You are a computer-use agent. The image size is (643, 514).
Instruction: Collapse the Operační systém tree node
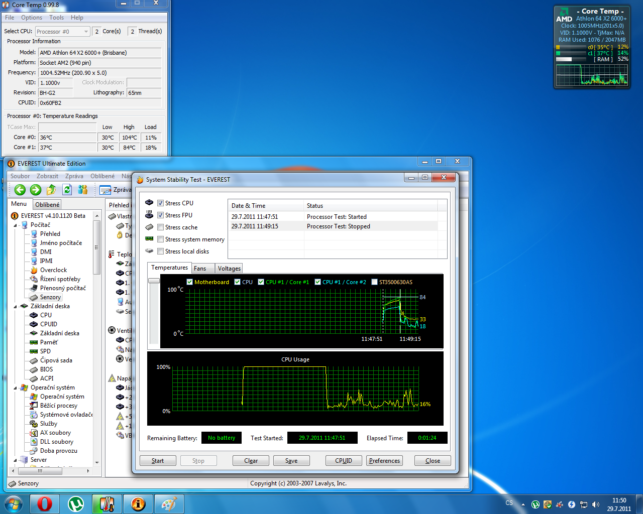pyautogui.click(x=15, y=388)
